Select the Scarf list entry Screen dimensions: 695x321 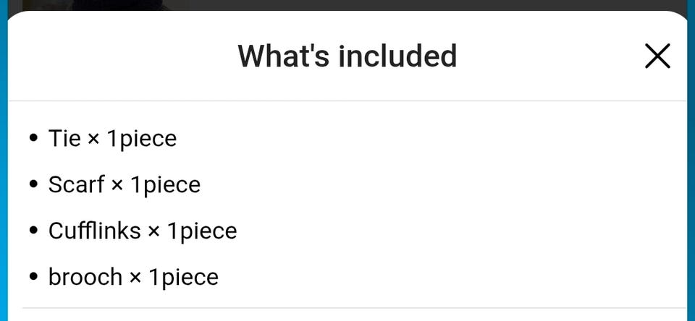(x=124, y=184)
